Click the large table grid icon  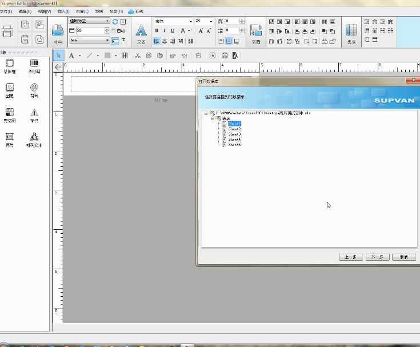351,30
